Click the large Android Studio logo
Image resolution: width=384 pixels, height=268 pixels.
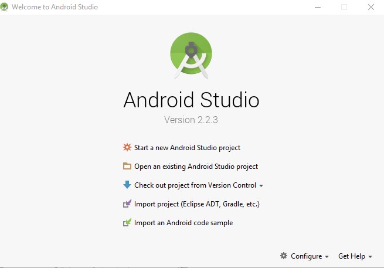(x=191, y=56)
